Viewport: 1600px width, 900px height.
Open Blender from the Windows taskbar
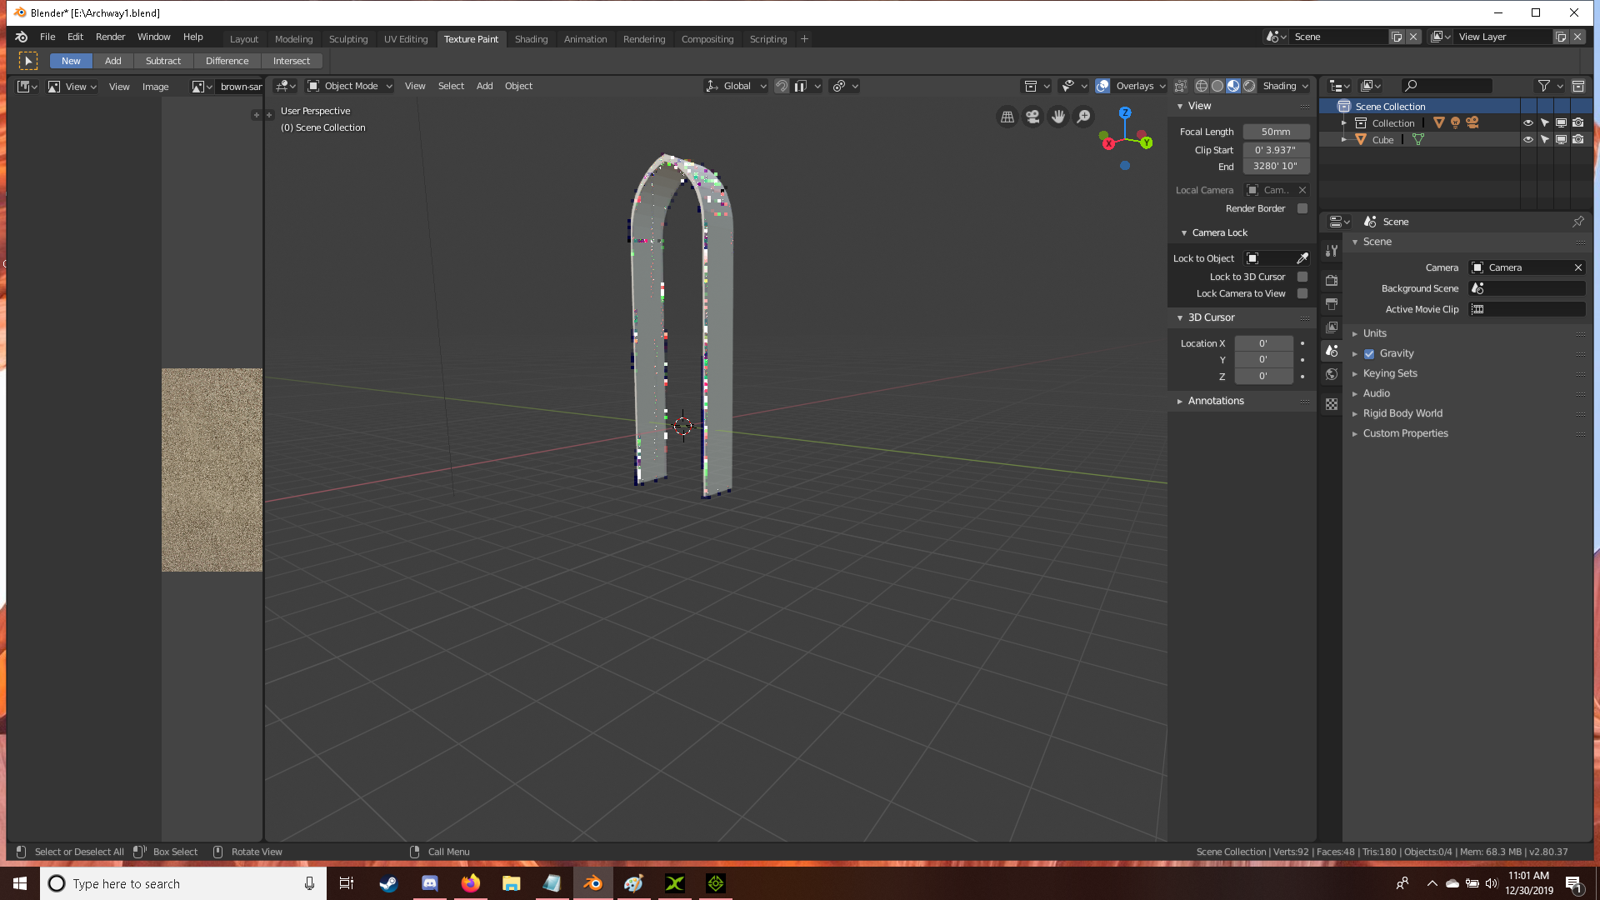tap(593, 883)
